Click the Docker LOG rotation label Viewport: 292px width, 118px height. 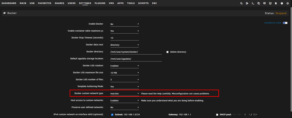click(93, 66)
